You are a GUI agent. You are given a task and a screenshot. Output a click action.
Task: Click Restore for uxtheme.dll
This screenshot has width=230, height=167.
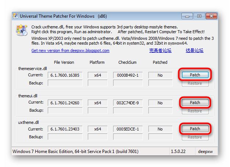(195, 137)
